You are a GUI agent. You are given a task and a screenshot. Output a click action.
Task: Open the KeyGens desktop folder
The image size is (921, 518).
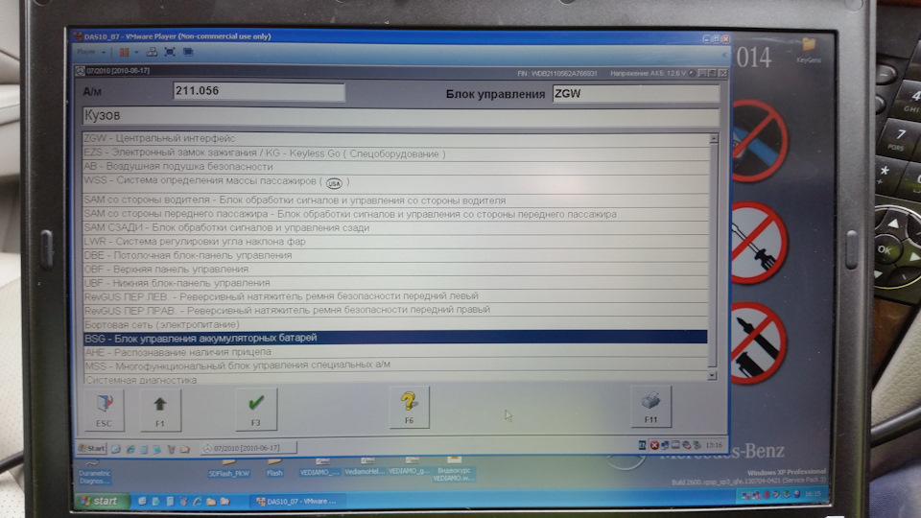(809, 50)
